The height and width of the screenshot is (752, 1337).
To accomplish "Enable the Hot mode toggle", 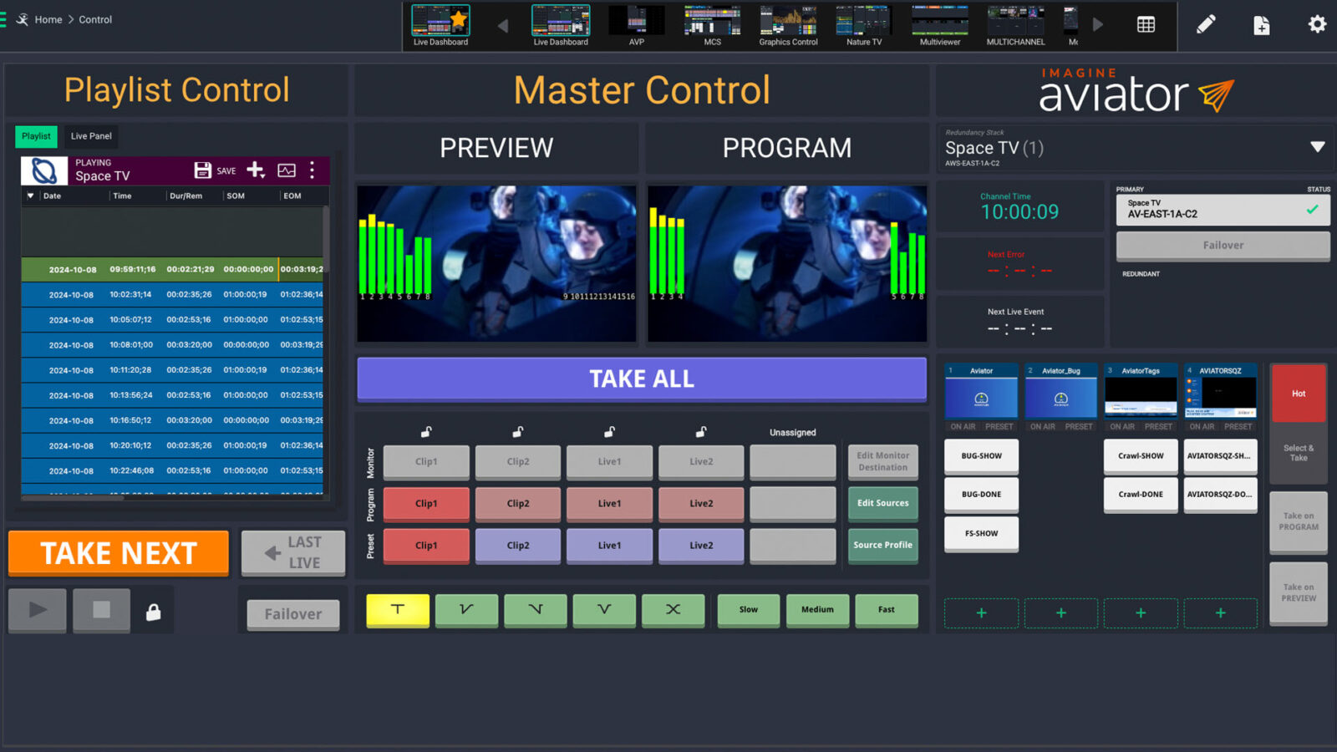I will tap(1298, 393).
